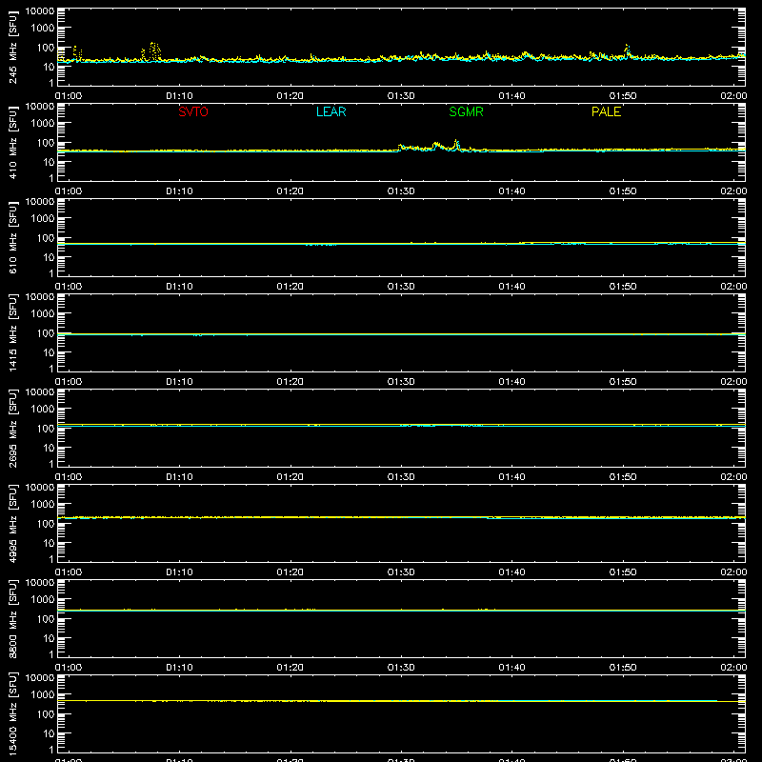
Task: Click 01:00 time label under 4995 MHz plot
Action: 69,572
